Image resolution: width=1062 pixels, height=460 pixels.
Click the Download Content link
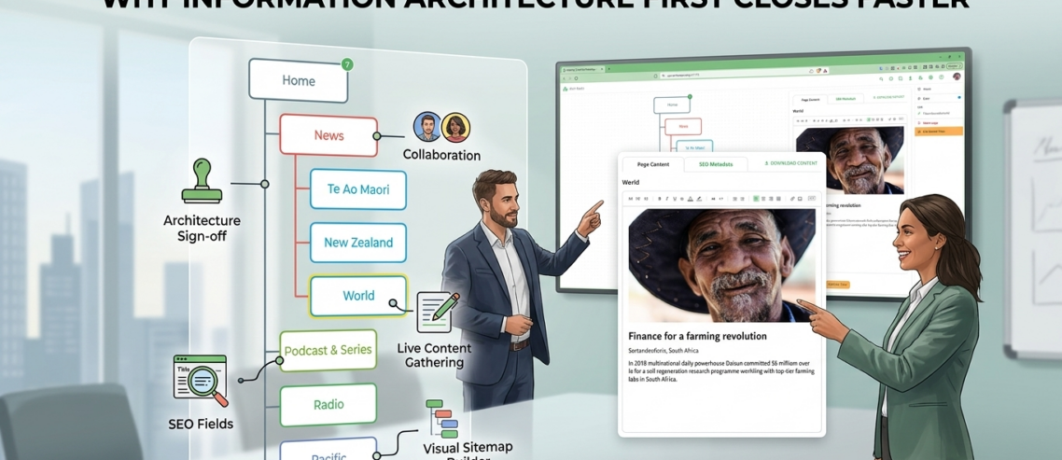click(790, 164)
